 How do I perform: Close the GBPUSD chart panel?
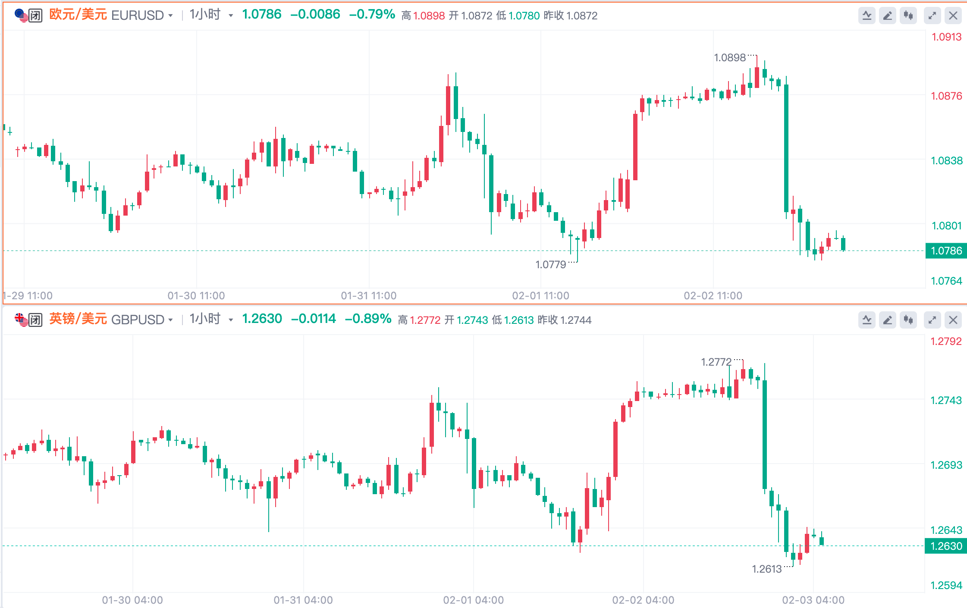click(x=953, y=320)
